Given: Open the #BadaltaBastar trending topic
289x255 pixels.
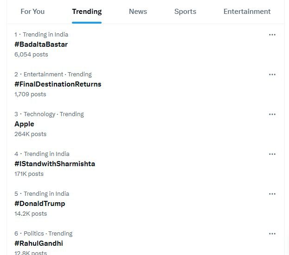Looking at the screenshot, I should pos(41,44).
